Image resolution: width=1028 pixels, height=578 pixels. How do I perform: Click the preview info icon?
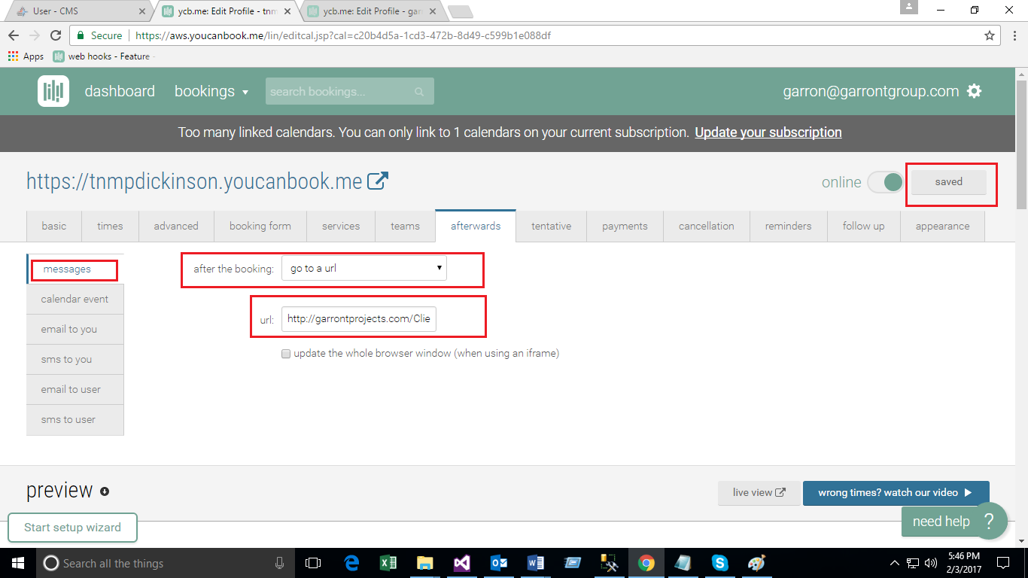click(105, 491)
